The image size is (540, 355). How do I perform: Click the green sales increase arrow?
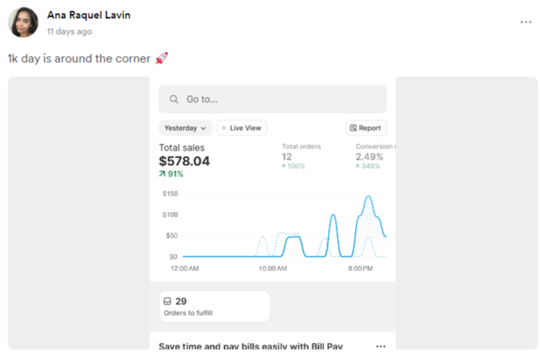pyautogui.click(x=162, y=174)
